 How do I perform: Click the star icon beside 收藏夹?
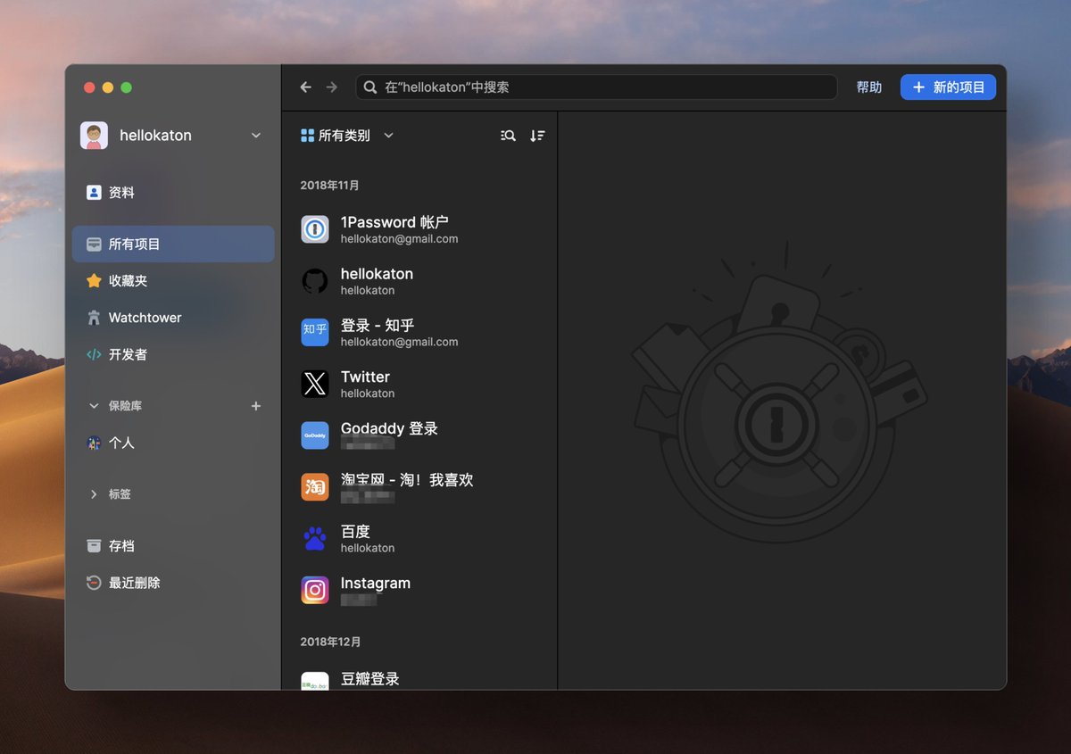(x=94, y=281)
